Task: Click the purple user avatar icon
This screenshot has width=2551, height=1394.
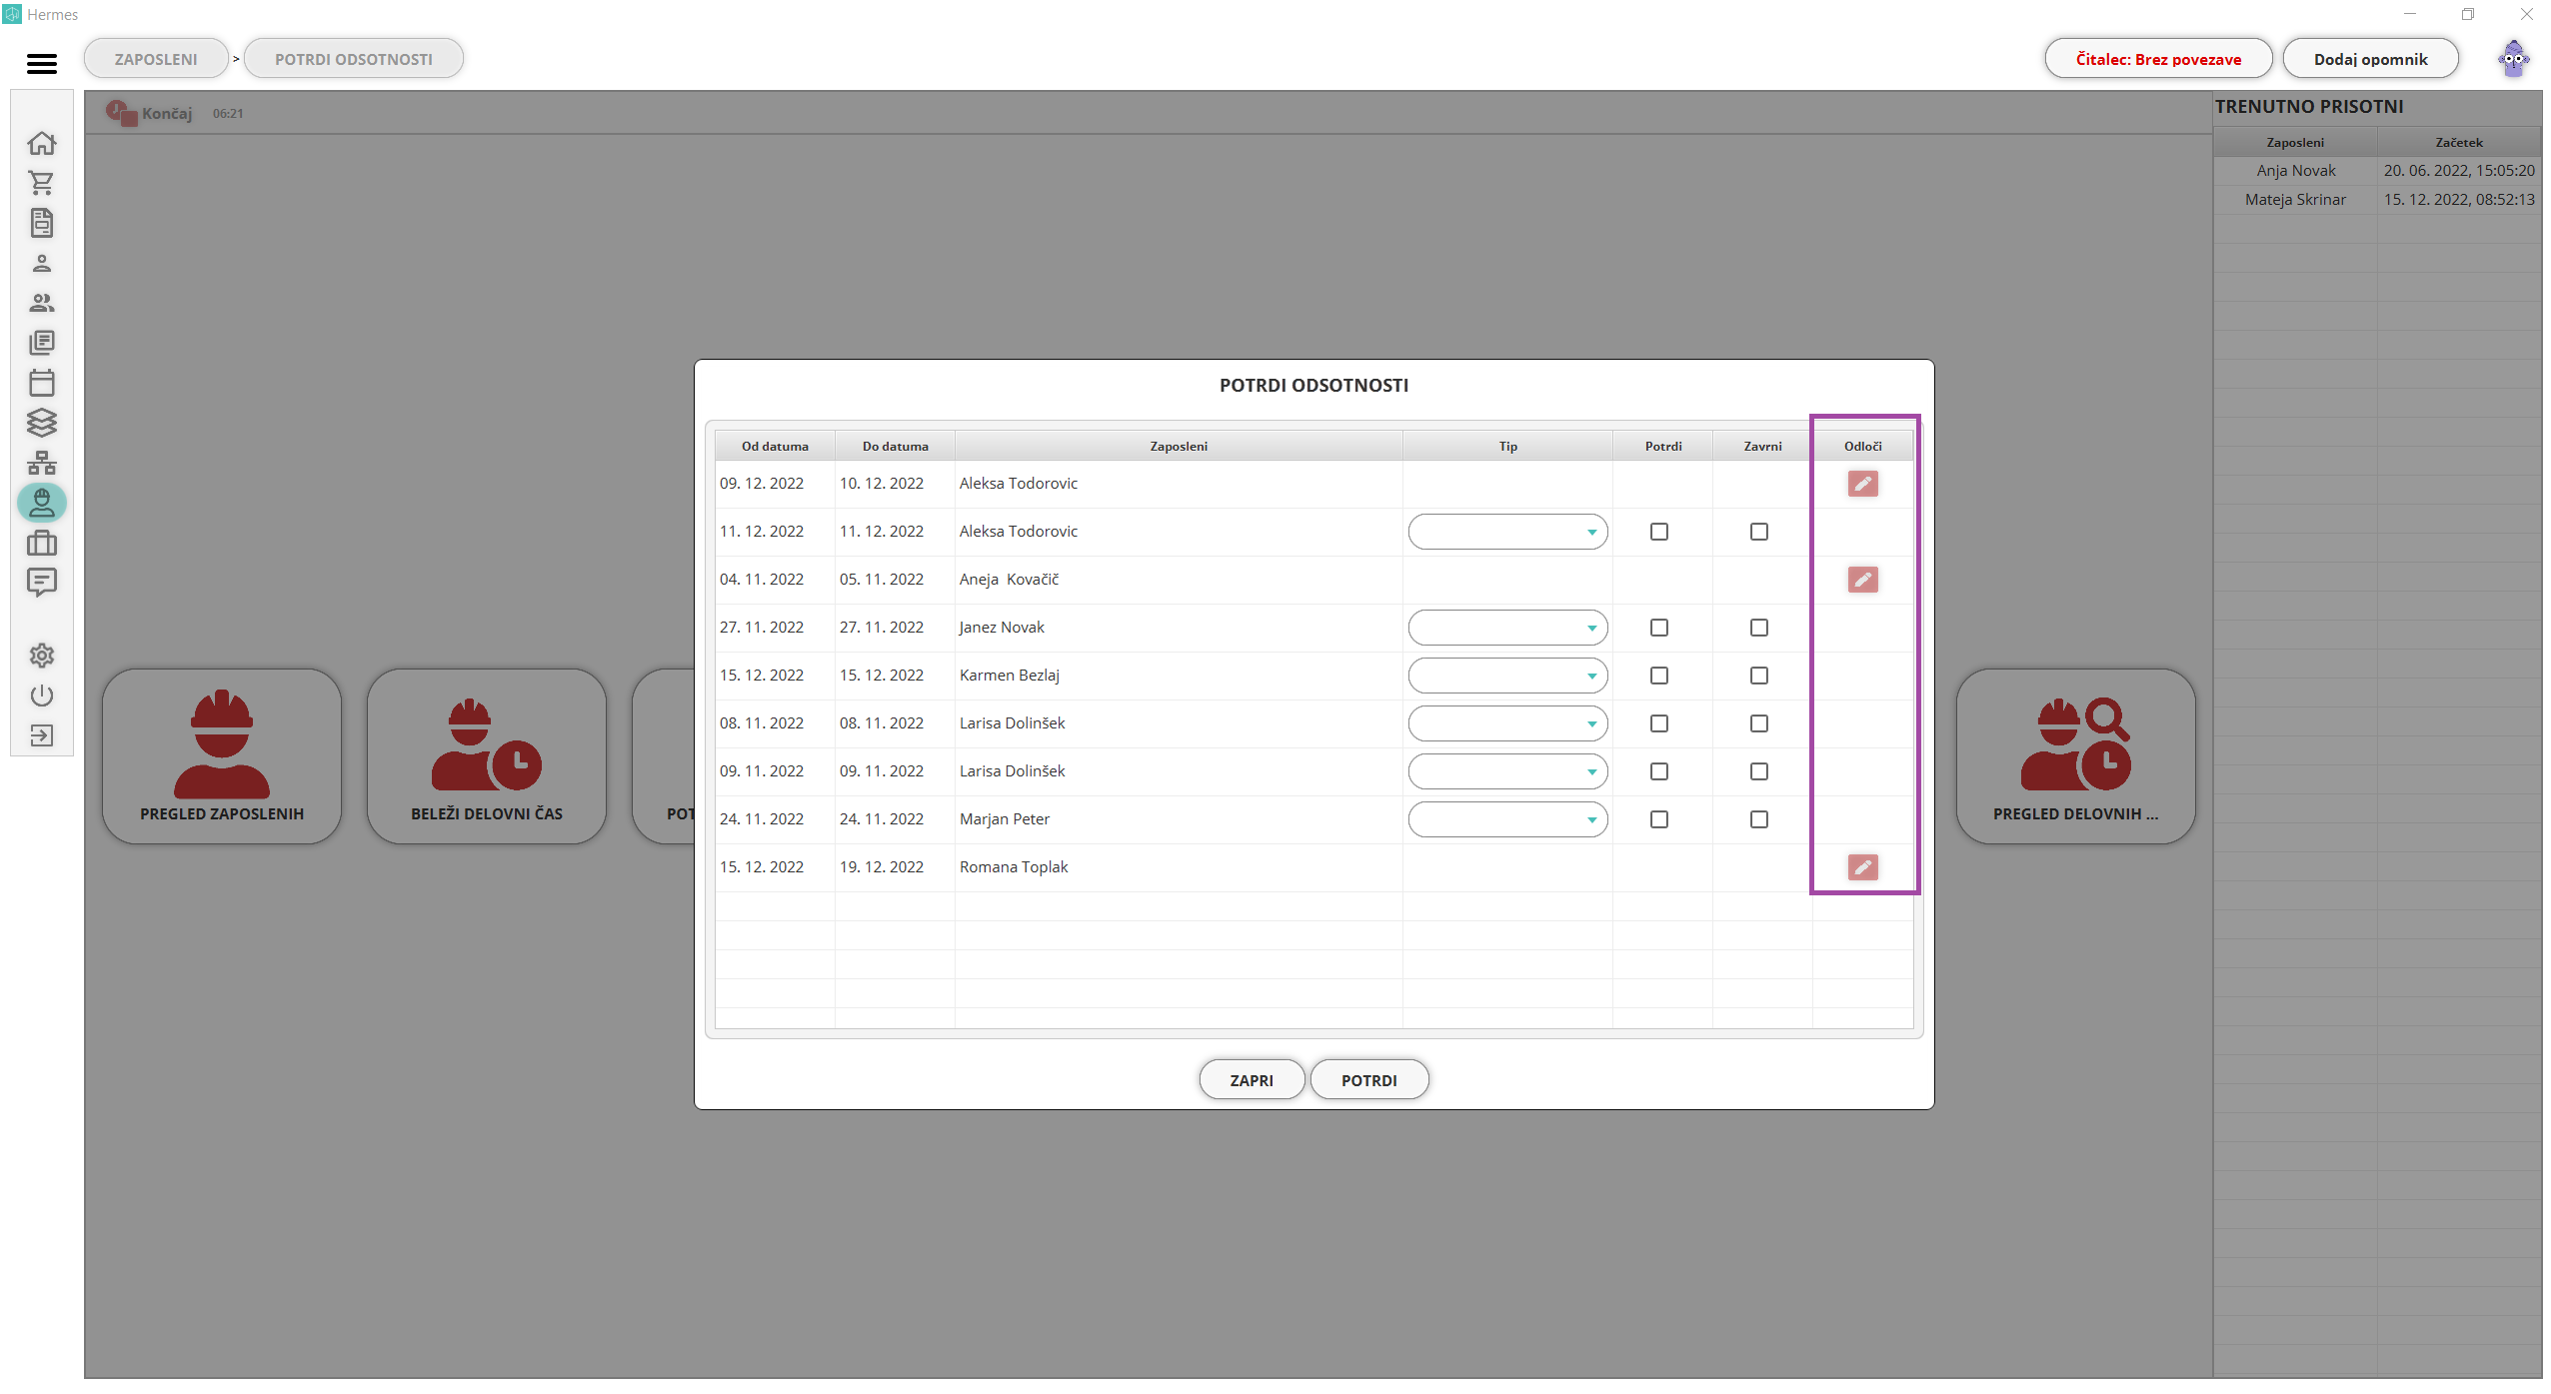Action: [2513, 59]
